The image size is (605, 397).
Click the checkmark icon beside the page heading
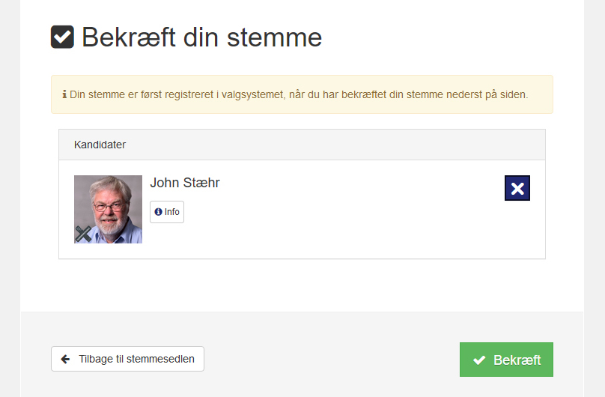pos(62,37)
